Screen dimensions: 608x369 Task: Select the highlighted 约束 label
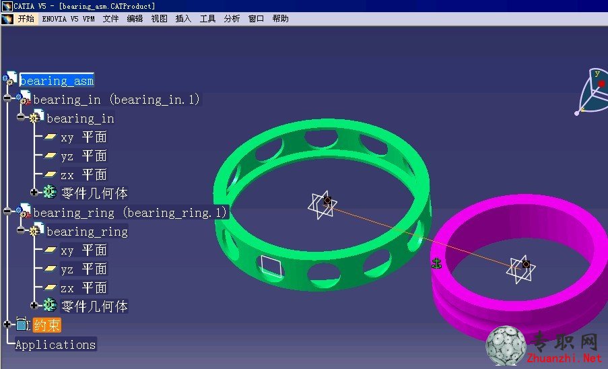(x=47, y=325)
